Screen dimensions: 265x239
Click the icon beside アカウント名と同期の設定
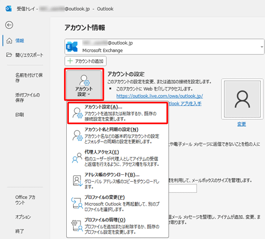pos(77,136)
